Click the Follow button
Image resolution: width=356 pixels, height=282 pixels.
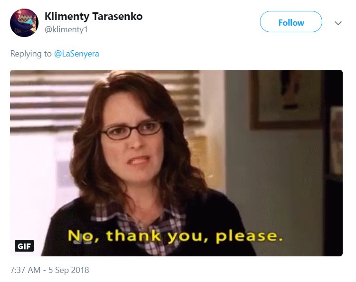[291, 22]
